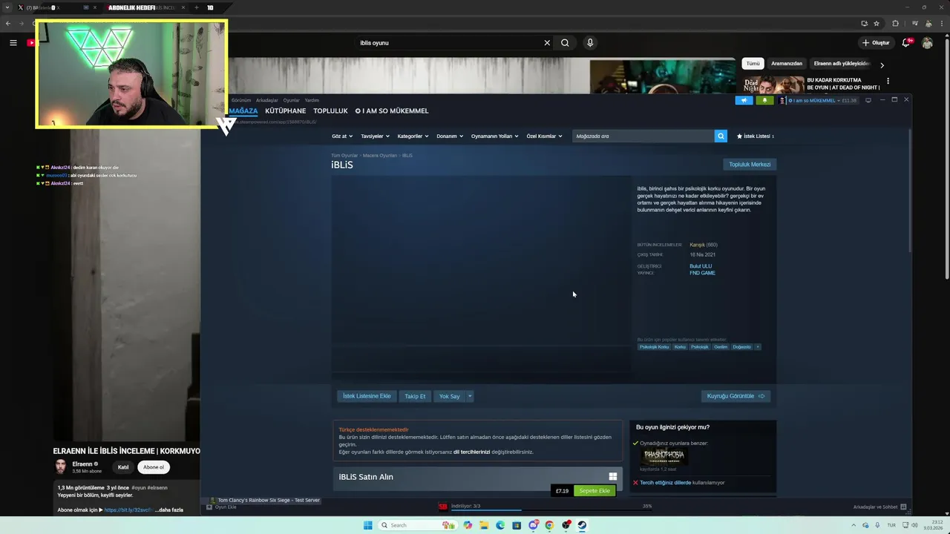Click İstek Listesine Ekle button
The width and height of the screenshot is (950, 534).
point(367,396)
